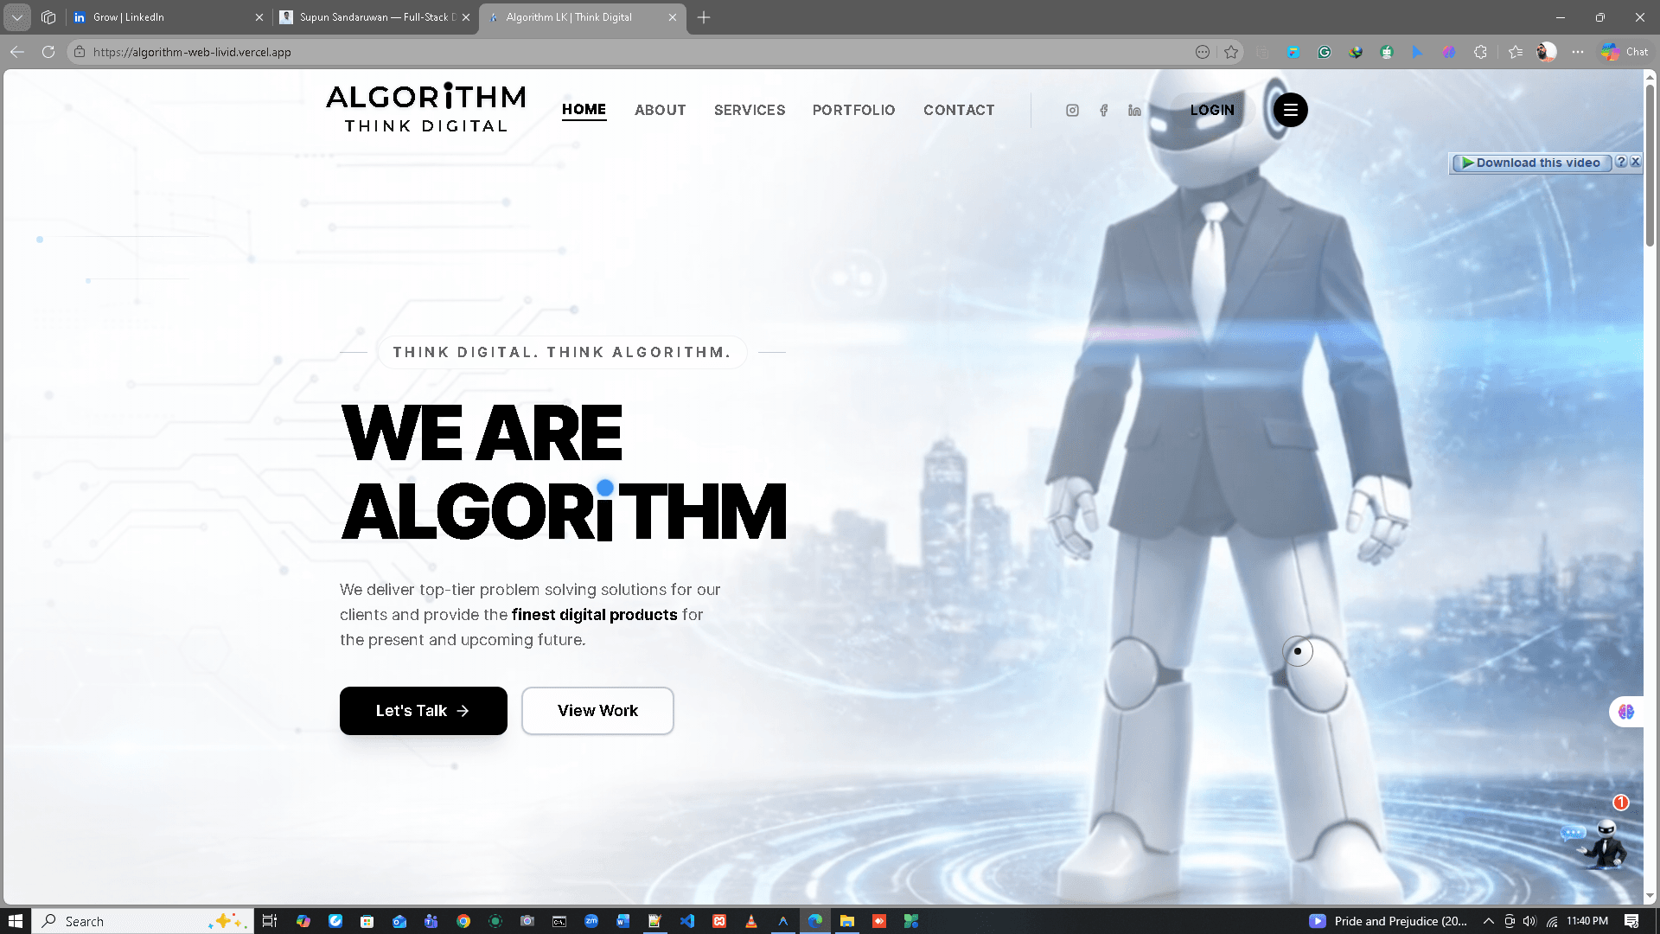Viewport: 1660px width, 934px height.
Task: Open CONTACT nav item
Action: (959, 110)
